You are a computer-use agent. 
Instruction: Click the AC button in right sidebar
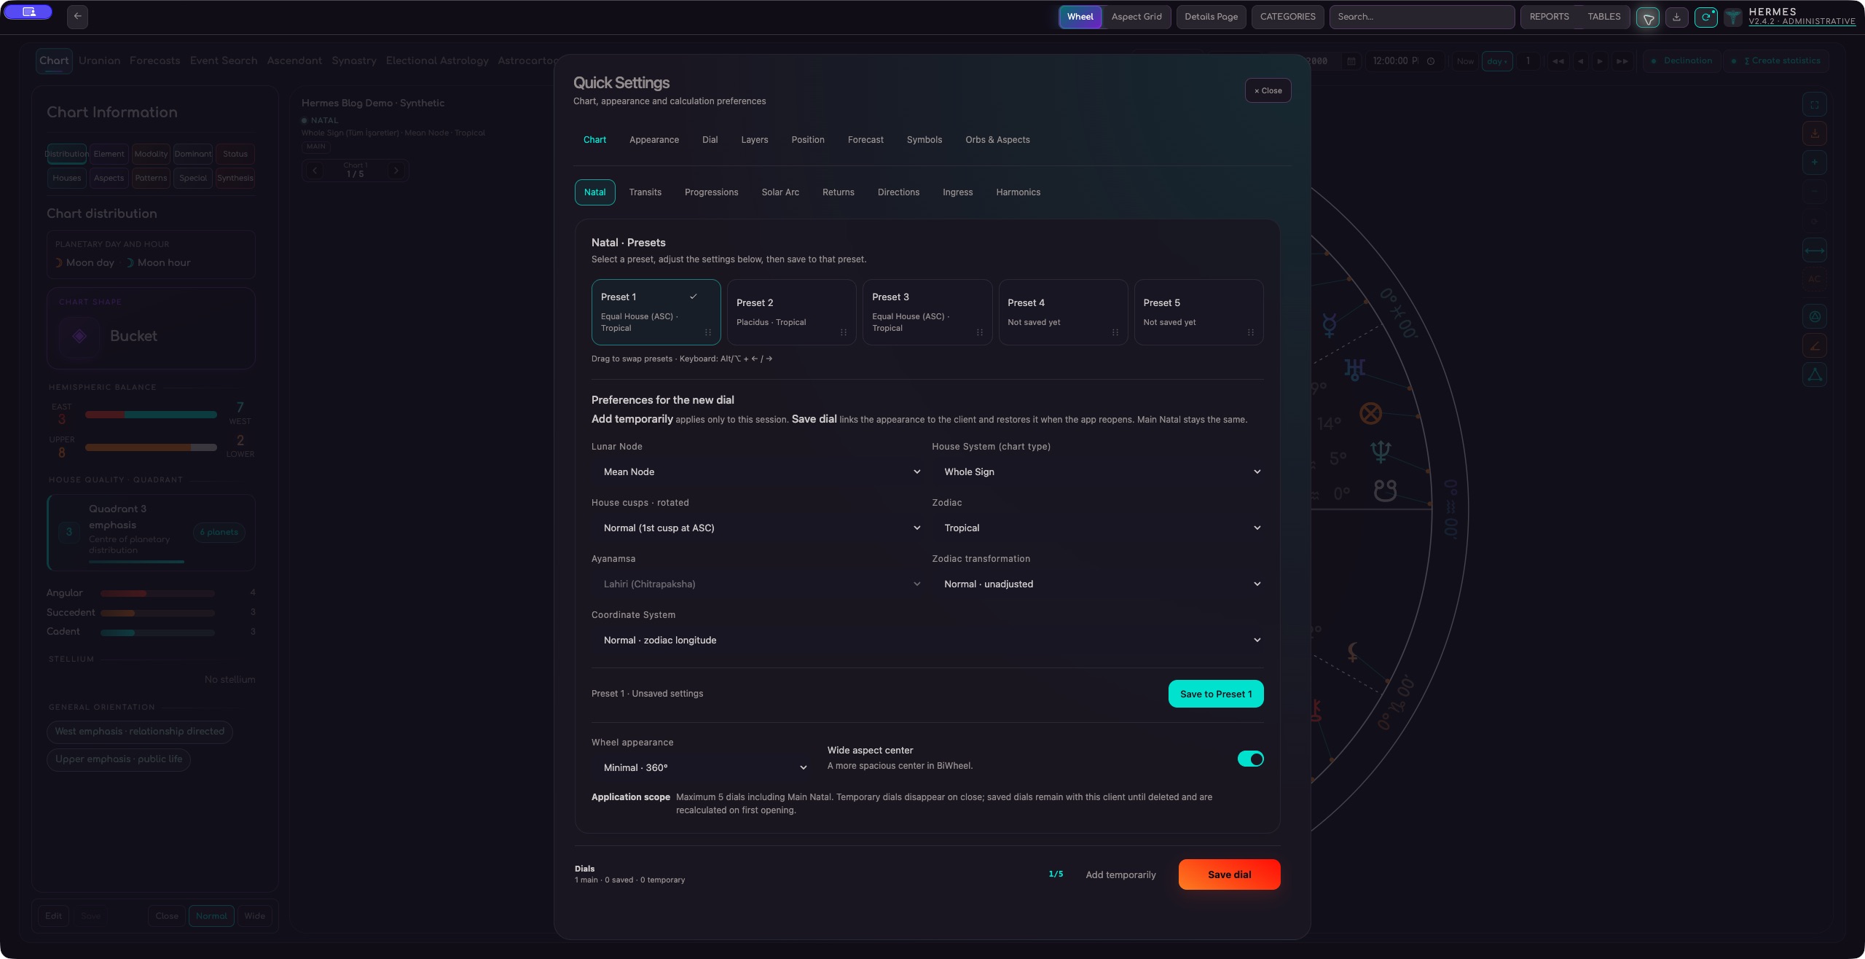click(1814, 279)
